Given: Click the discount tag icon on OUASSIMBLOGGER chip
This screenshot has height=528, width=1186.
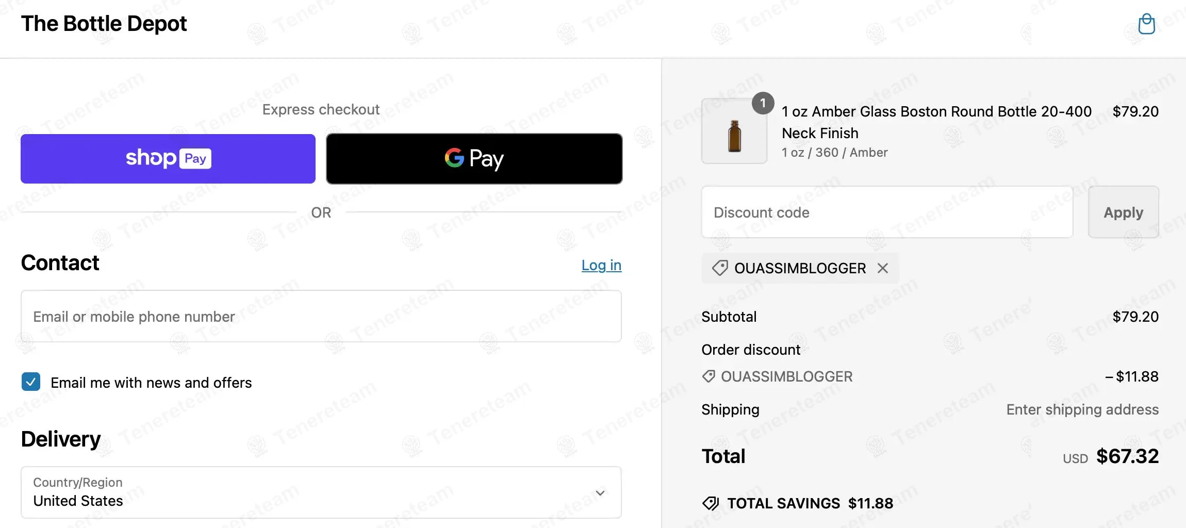Looking at the screenshot, I should (719, 268).
